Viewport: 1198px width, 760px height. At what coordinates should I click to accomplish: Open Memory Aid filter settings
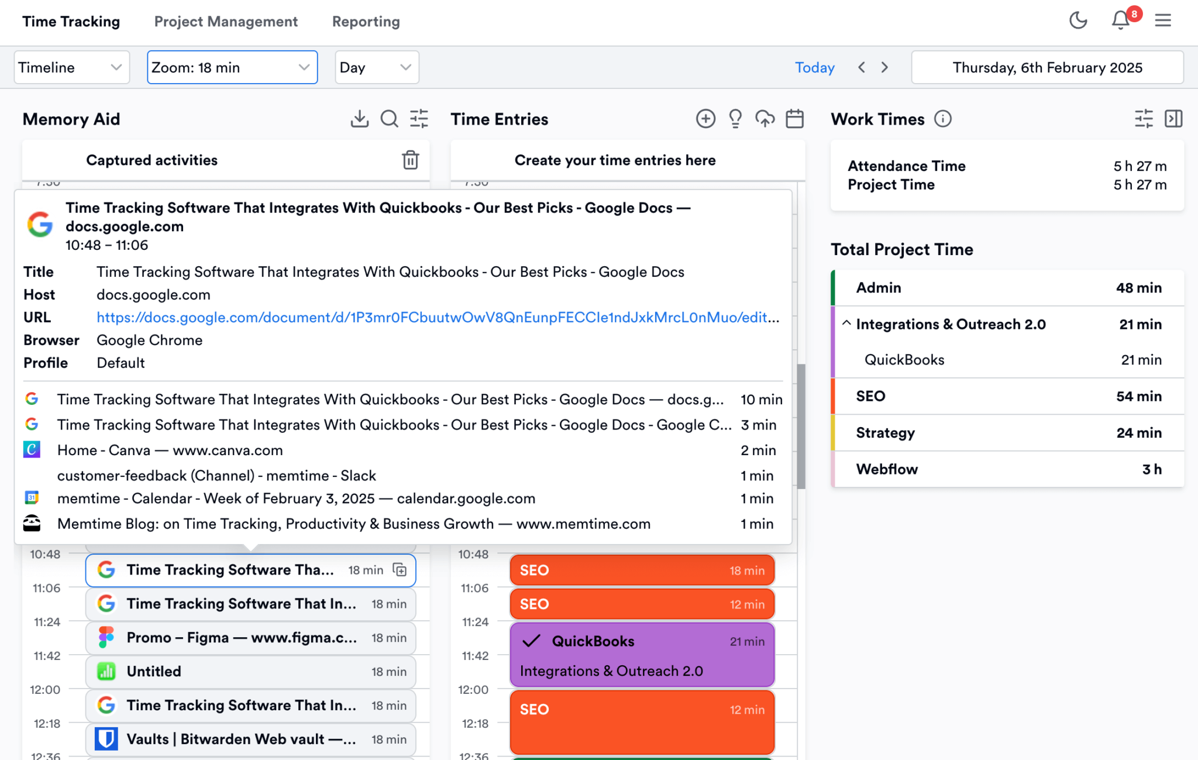point(419,119)
